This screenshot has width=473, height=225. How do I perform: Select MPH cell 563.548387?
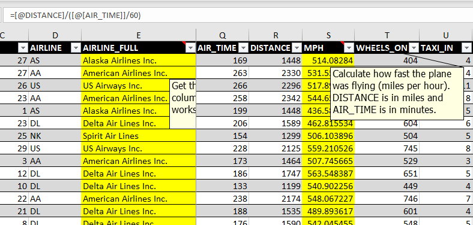(328, 174)
